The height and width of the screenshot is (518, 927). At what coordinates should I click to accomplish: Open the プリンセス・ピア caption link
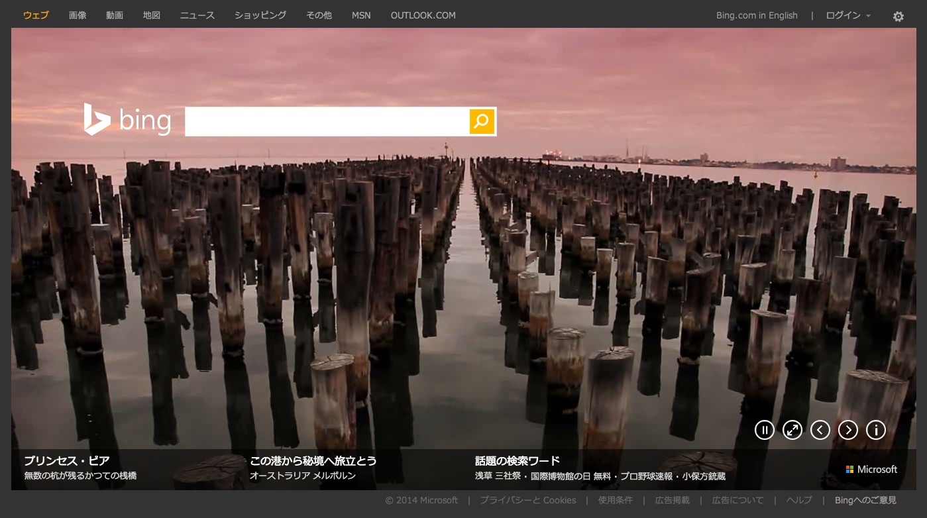tap(67, 460)
